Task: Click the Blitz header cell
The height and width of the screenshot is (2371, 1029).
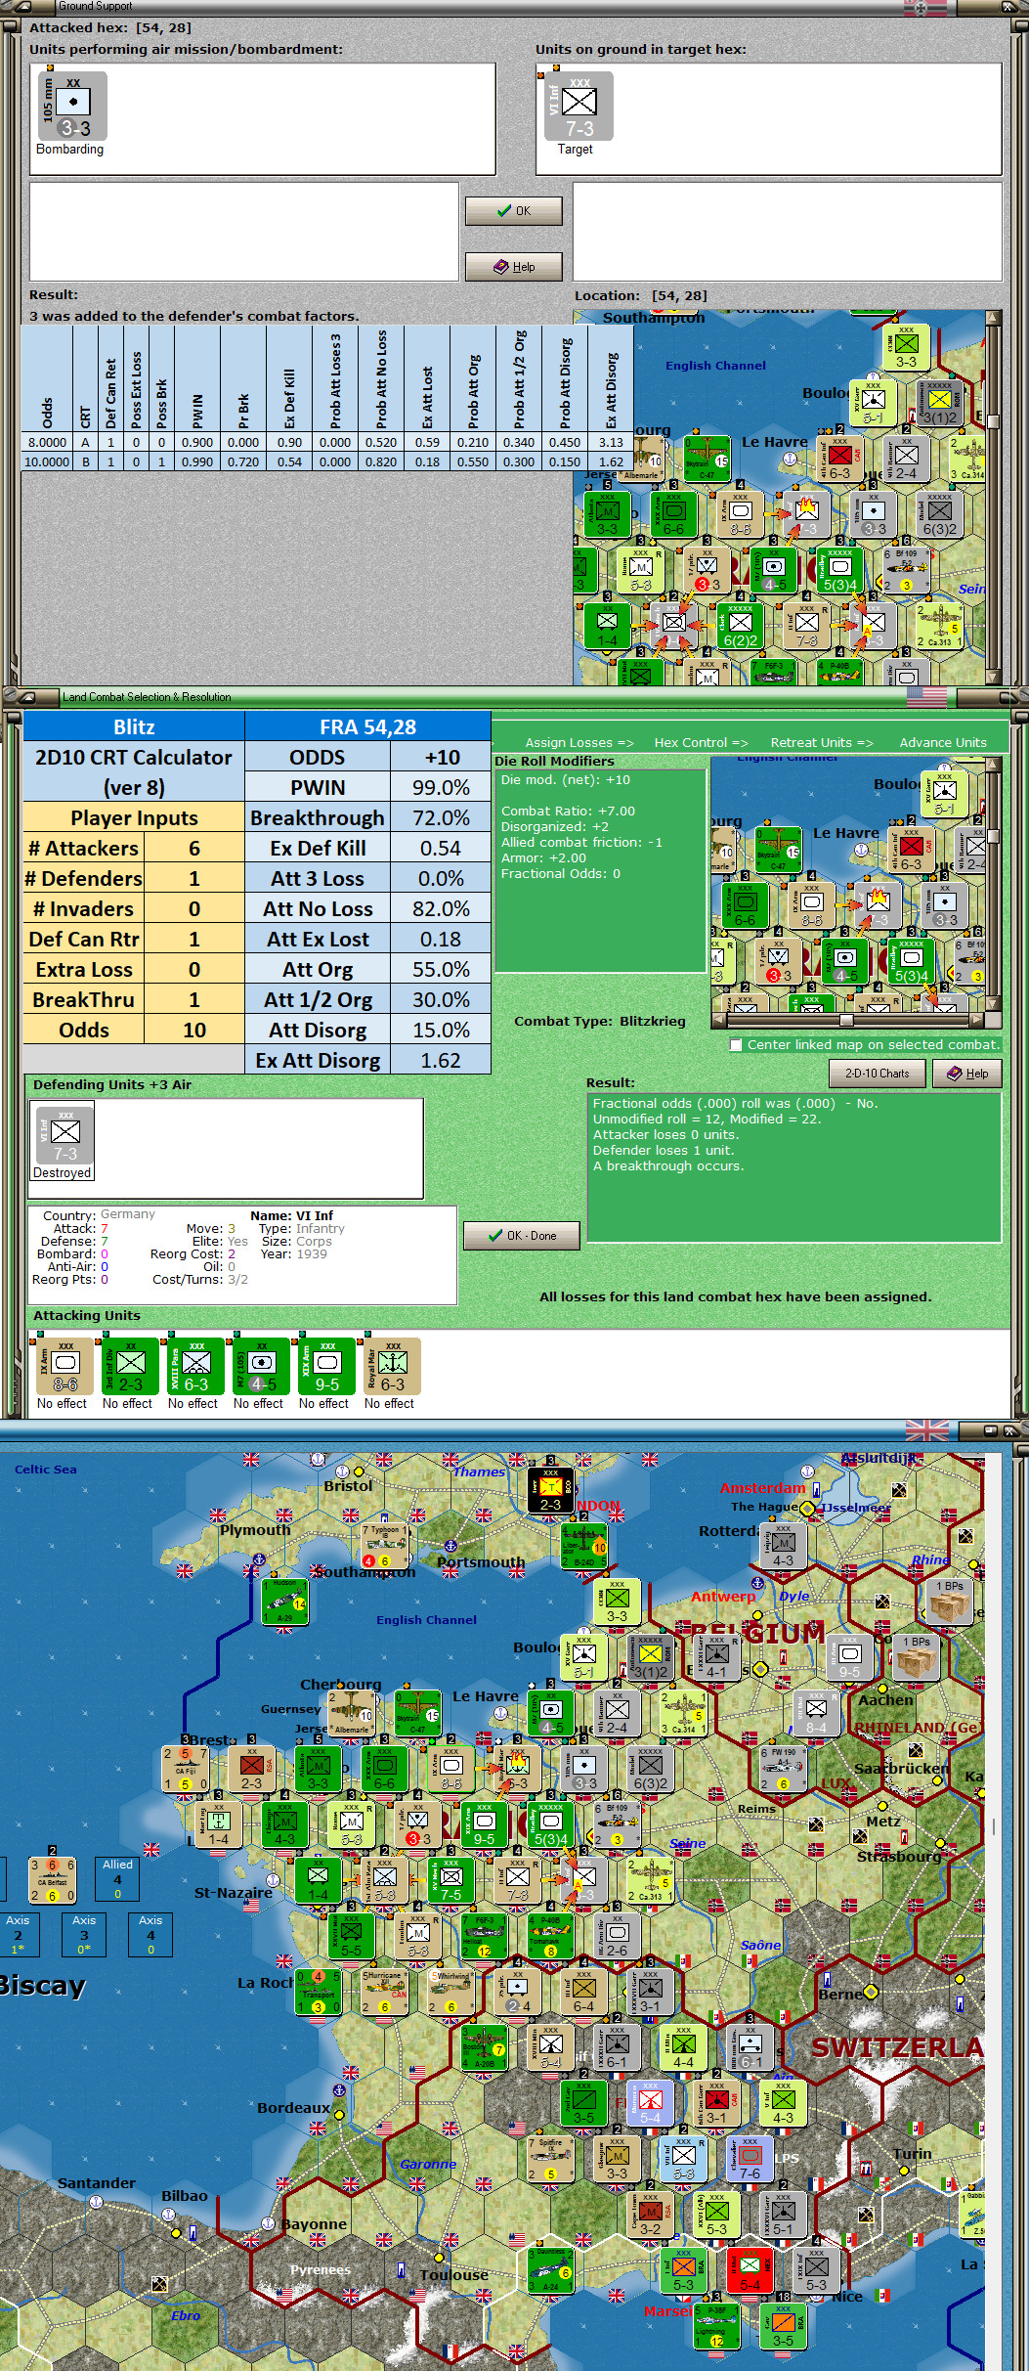Action: 134,727
